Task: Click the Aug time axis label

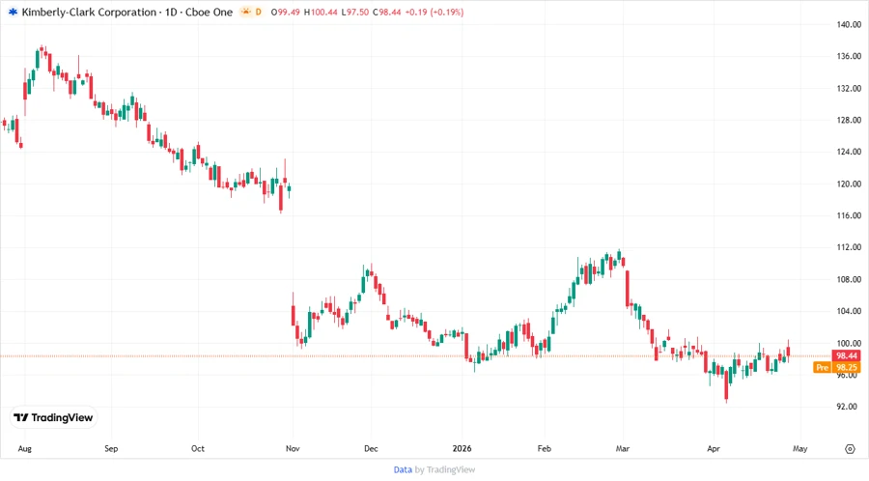Action: [x=24, y=448]
